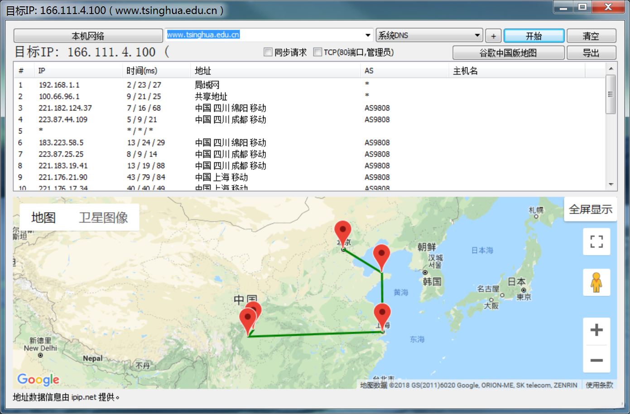Click the time cell 2 / 23 / 27
630x414 pixels.
[x=144, y=85]
